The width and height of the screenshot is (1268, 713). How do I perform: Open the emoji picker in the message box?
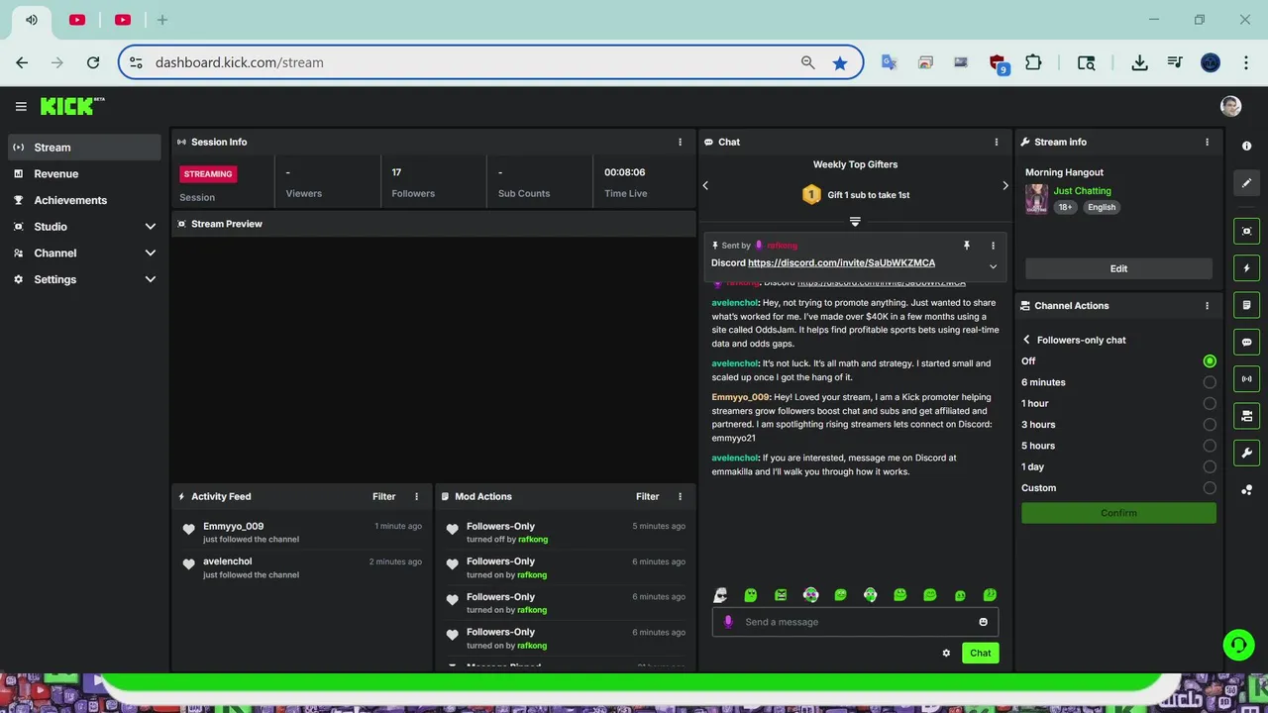tap(983, 622)
